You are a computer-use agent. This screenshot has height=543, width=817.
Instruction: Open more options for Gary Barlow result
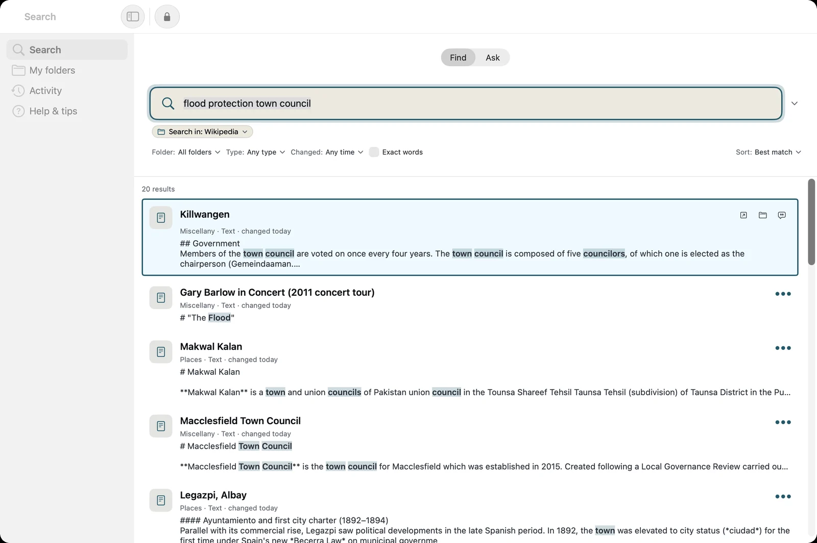pyautogui.click(x=783, y=294)
